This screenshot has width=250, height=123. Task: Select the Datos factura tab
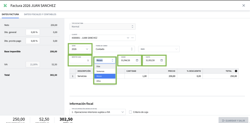[x=10, y=14]
